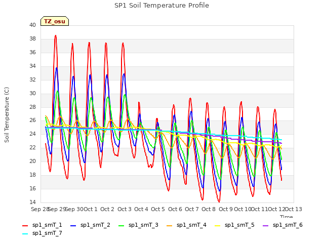Image resolution: width=324 pixels, height=243 pixels.
Task: Toggle the sp1_smT_2 legend entry
Action: (x=90, y=225)
